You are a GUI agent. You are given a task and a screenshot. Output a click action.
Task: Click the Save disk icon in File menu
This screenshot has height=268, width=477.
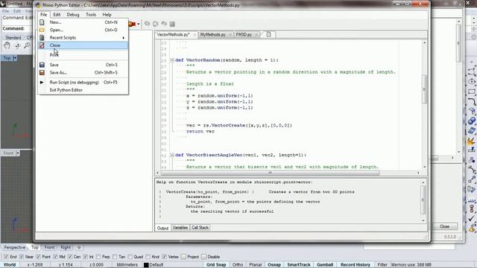click(x=42, y=65)
